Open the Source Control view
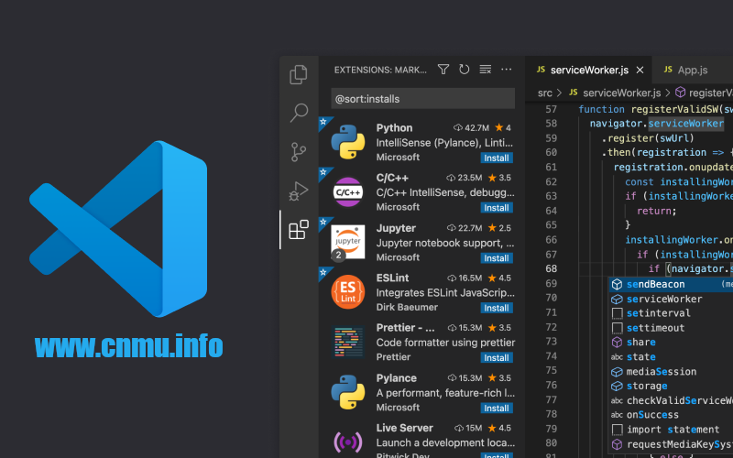The height and width of the screenshot is (458, 733). [299, 151]
